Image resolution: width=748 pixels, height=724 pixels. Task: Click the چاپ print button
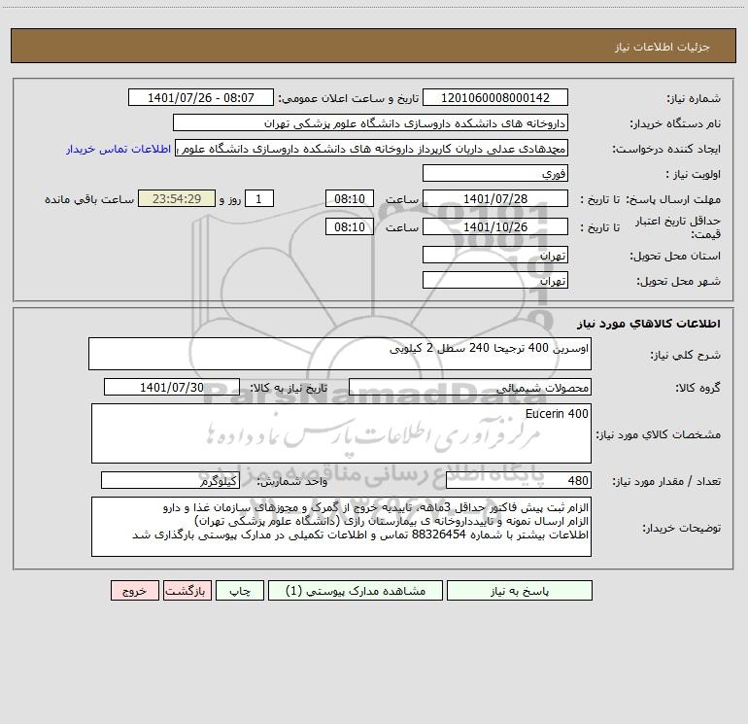pos(240,590)
